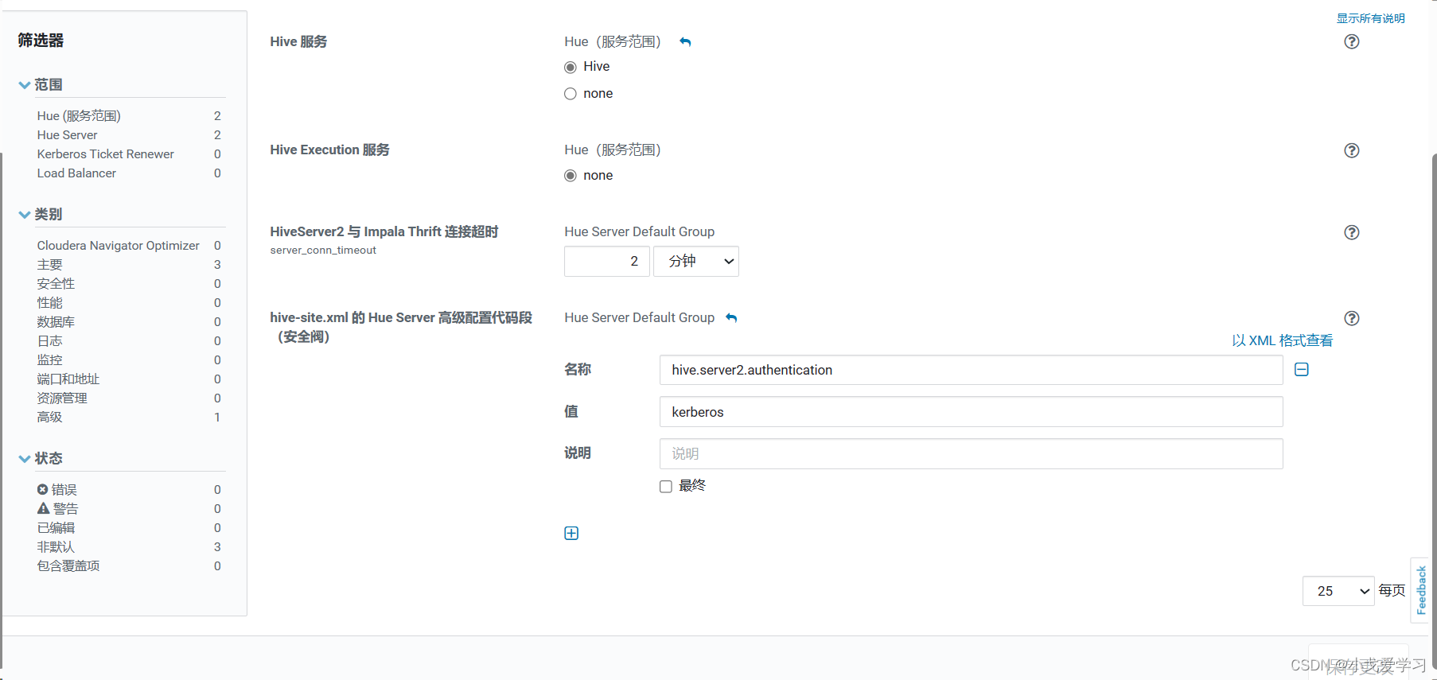
Task: Open help for Hive Execution 服务 setting
Action: pos(1351,150)
